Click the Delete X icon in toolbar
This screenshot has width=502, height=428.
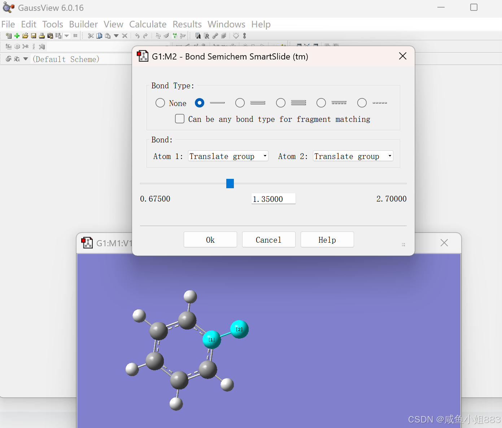tap(125, 36)
